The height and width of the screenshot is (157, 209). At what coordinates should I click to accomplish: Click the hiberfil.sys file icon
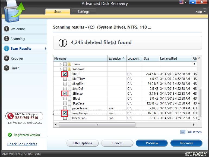pyautogui.click(x=70, y=118)
